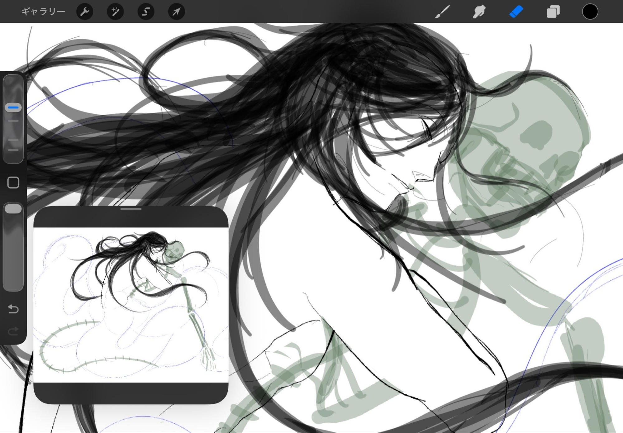This screenshot has height=433, width=623.
Task: Activate the Selection S-shaped tool
Action: (146, 12)
